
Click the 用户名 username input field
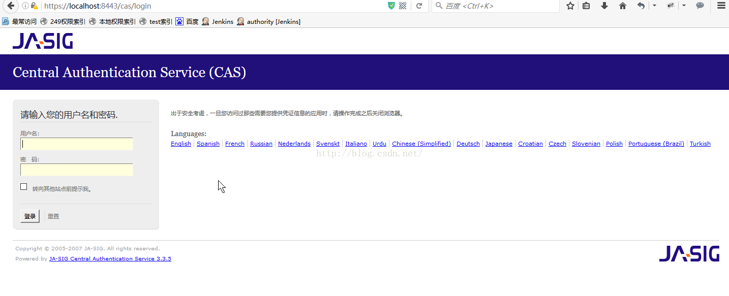pos(77,144)
